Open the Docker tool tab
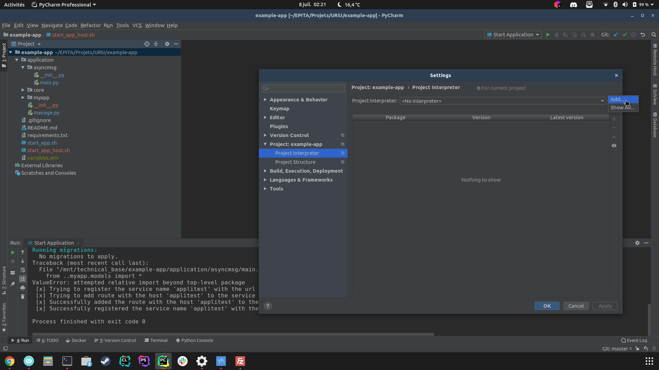 click(x=76, y=341)
